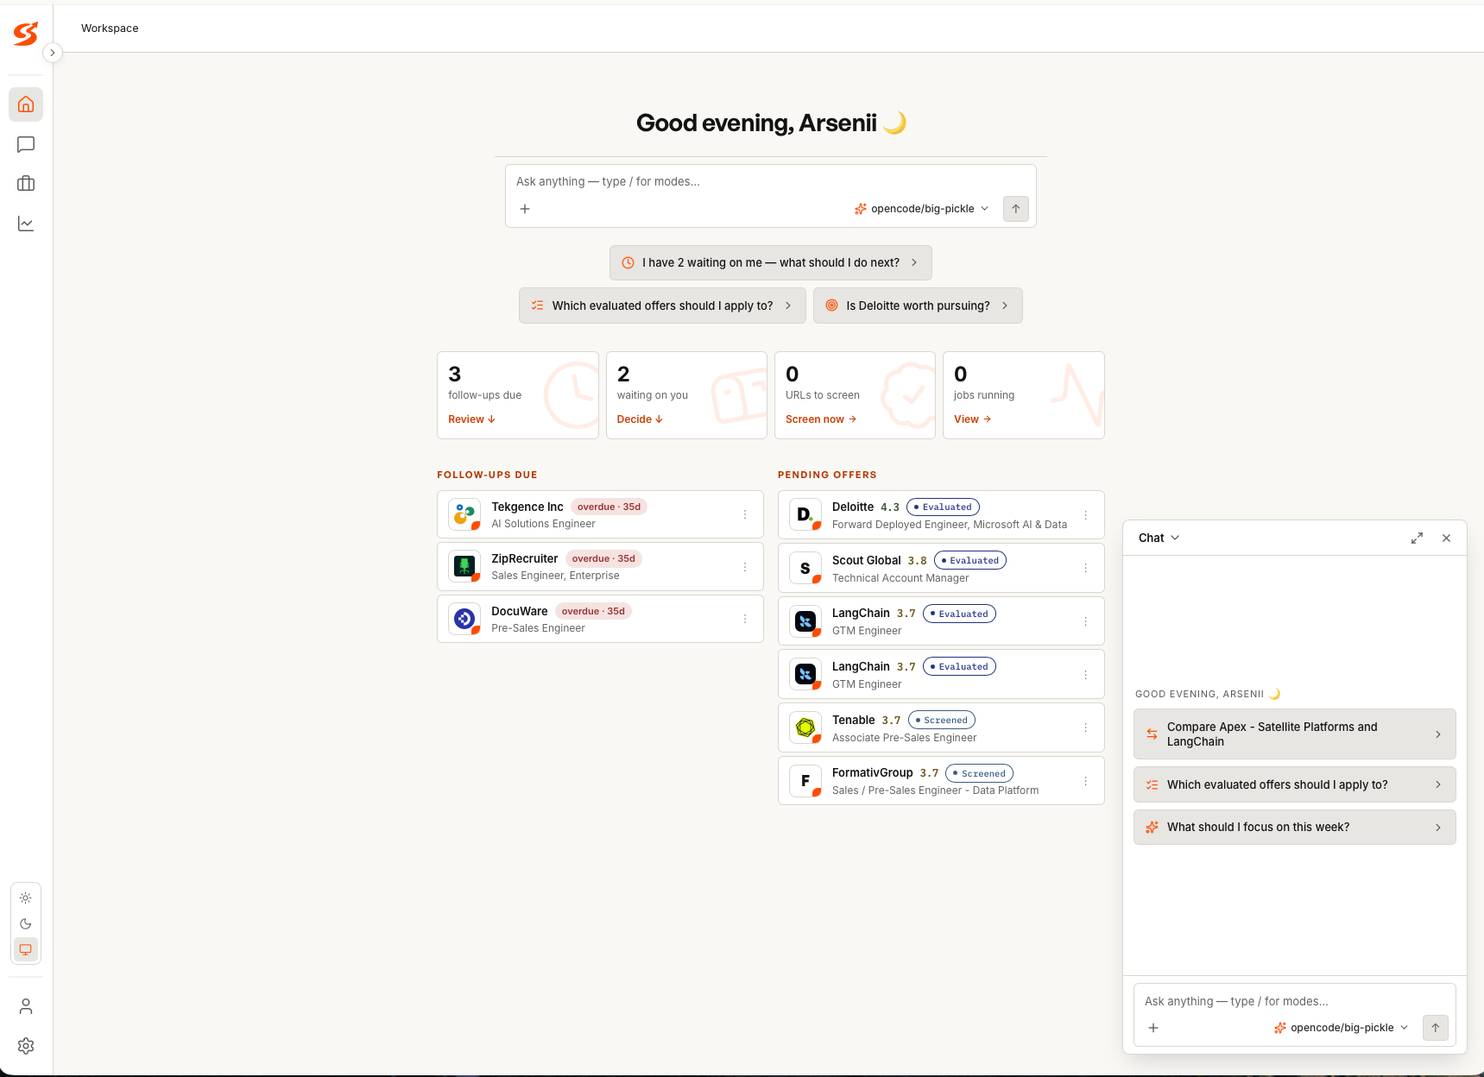Viewport: 1484px width, 1077px height.
Task: Select 'Compare Apex - Satellite Platforms and LangChain'
Action: pos(1294,734)
